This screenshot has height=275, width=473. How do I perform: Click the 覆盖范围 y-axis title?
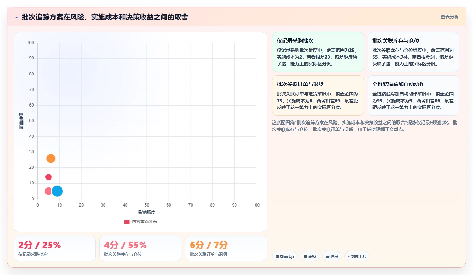click(22, 121)
